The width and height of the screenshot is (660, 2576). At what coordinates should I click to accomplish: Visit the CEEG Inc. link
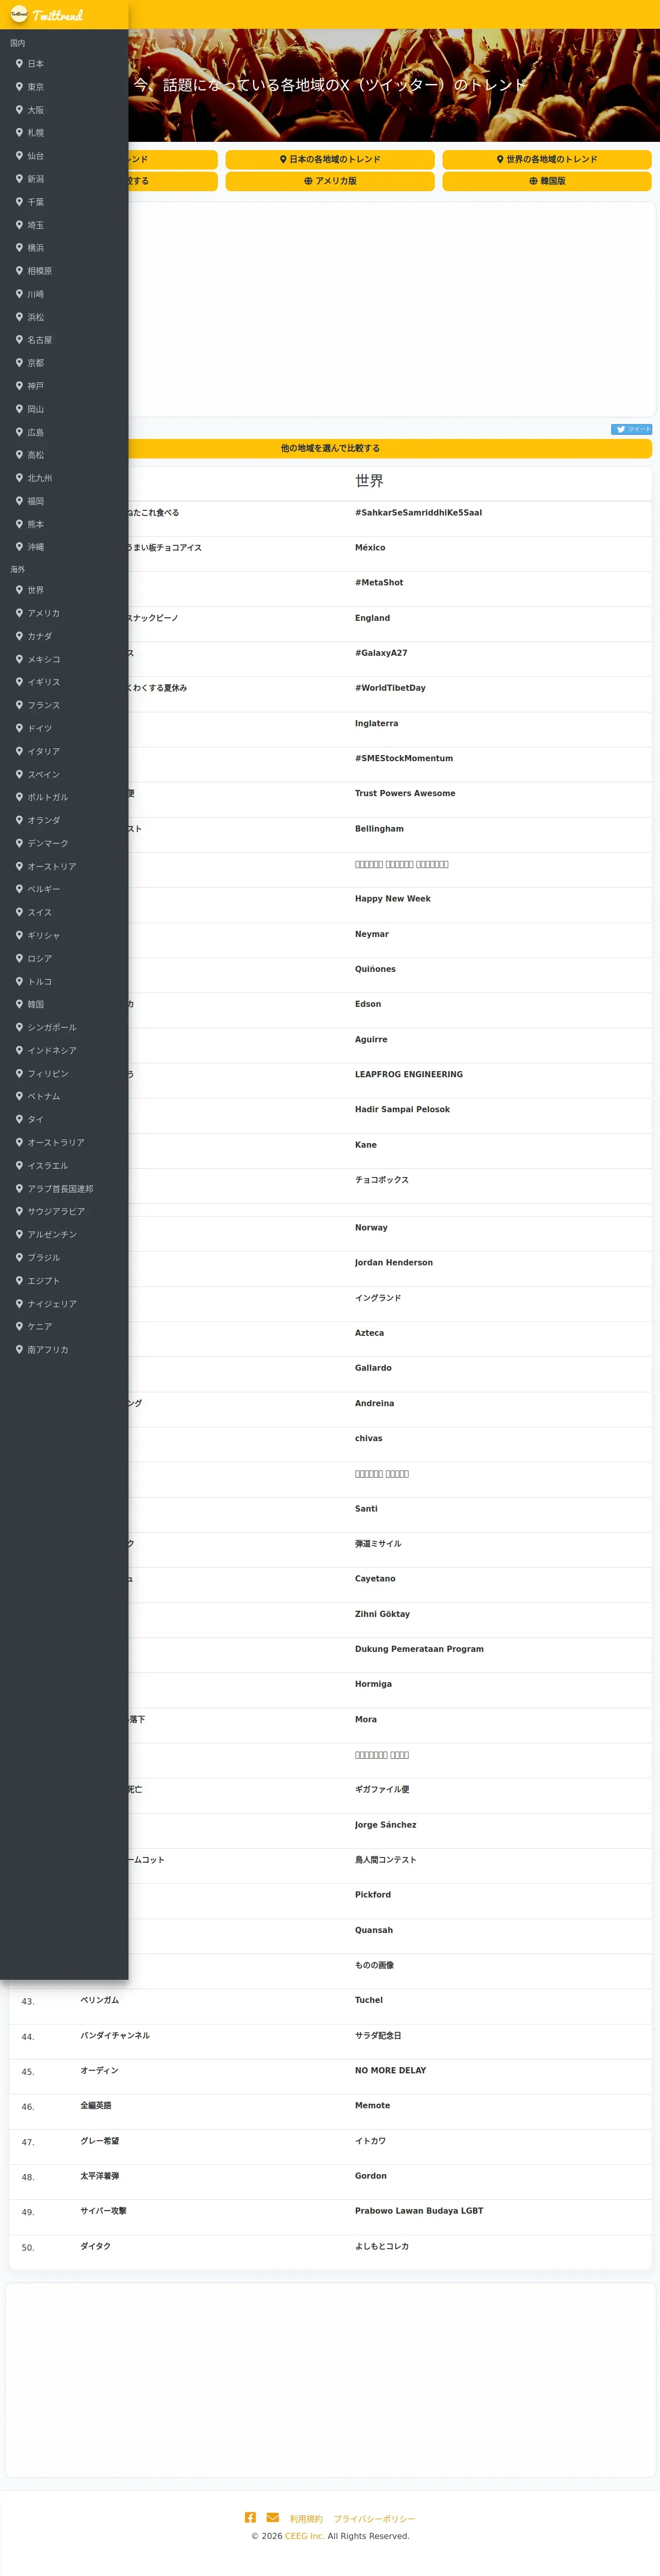point(304,2535)
